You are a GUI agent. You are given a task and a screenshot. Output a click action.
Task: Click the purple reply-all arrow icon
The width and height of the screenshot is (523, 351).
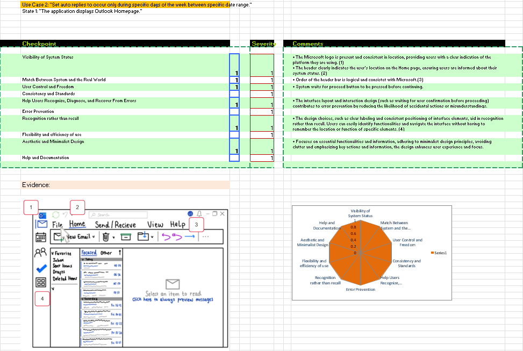click(x=177, y=237)
